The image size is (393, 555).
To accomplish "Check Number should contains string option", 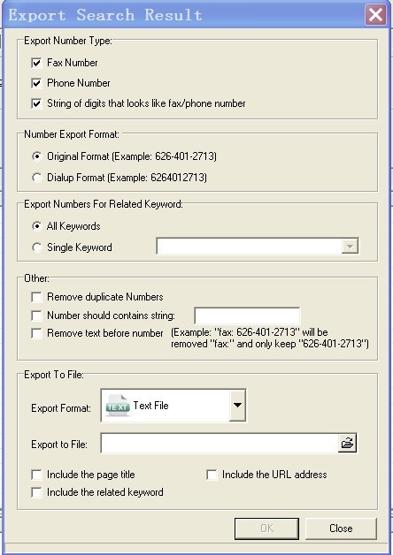I will [x=36, y=316].
